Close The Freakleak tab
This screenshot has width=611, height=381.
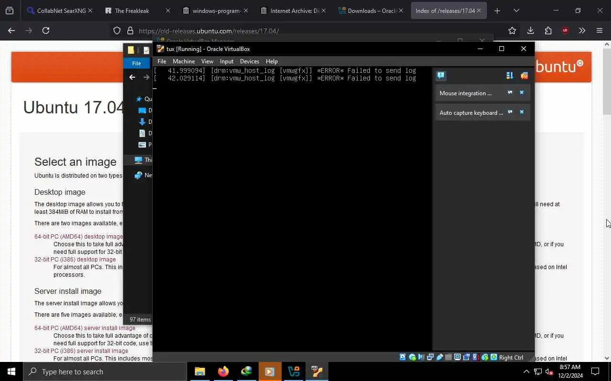tap(168, 10)
